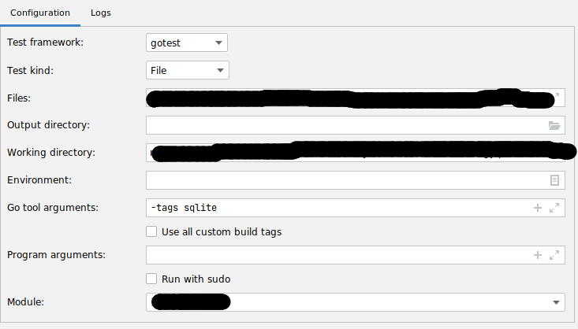Expand the Module dropdown list
This screenshot has width=578, height=329.
click(x=557, y=302)
